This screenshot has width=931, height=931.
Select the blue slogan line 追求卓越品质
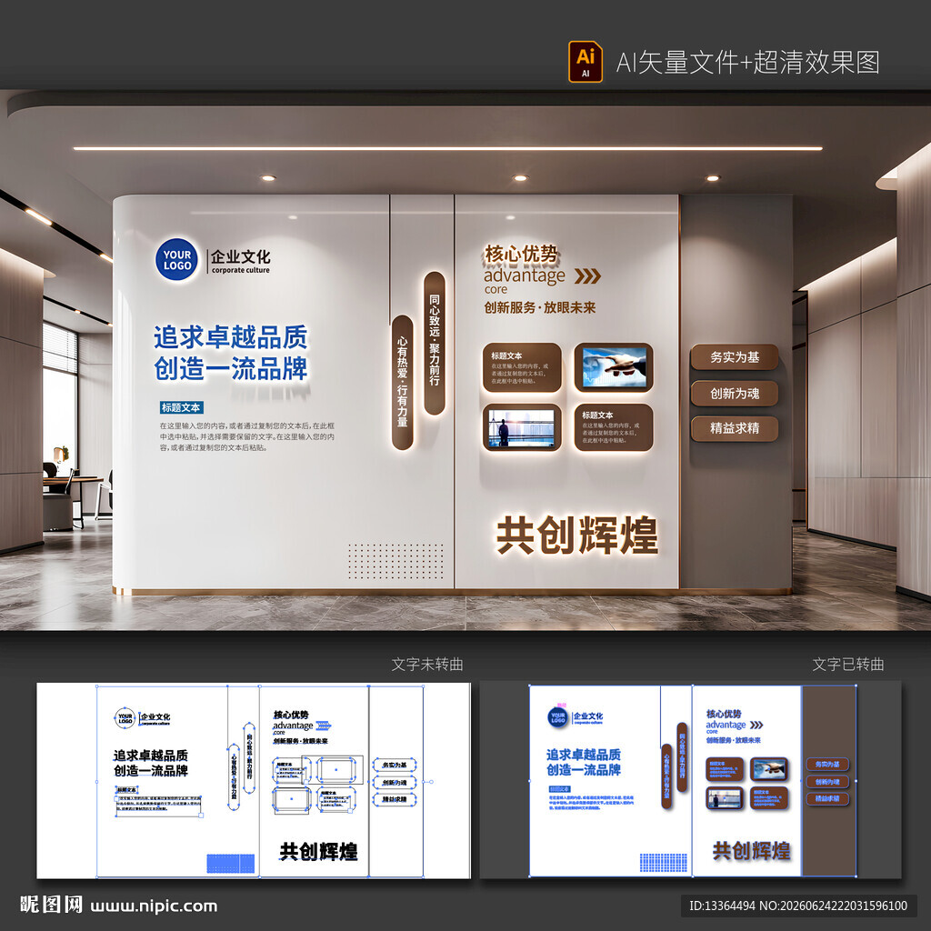tap(230, 336)
